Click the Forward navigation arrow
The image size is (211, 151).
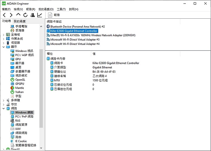click(11, 15)
